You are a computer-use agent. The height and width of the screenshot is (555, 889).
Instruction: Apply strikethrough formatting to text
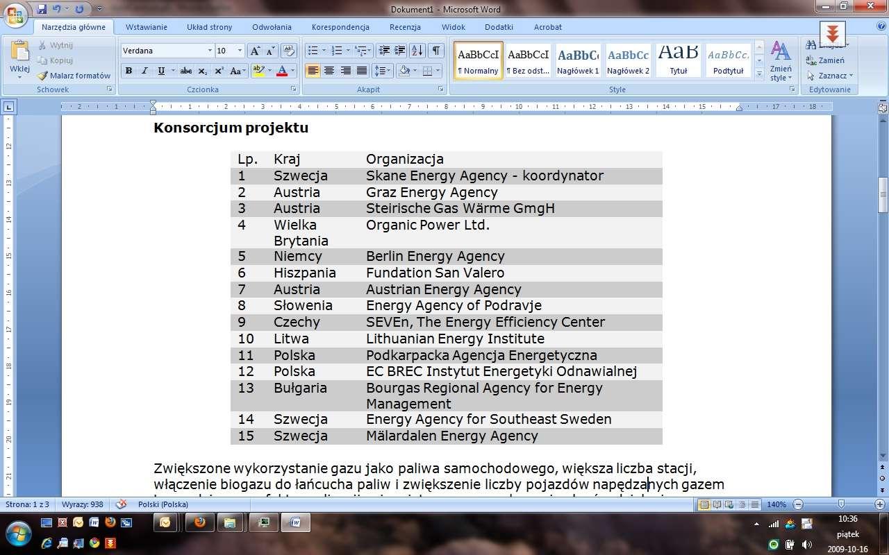[185, 71]
